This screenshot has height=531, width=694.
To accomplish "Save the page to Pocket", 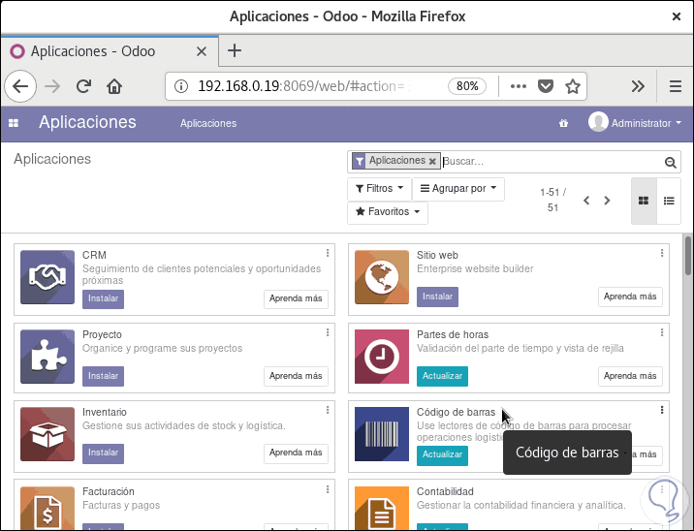I will tap(546, 86).
